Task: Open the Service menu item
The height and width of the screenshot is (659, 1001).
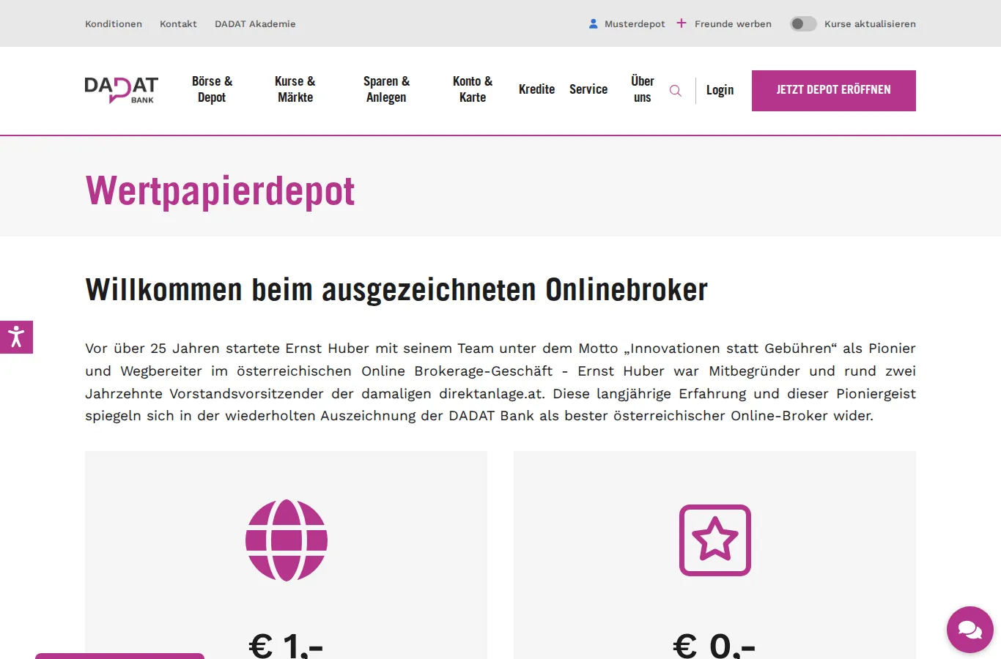Action: point(588,89)
